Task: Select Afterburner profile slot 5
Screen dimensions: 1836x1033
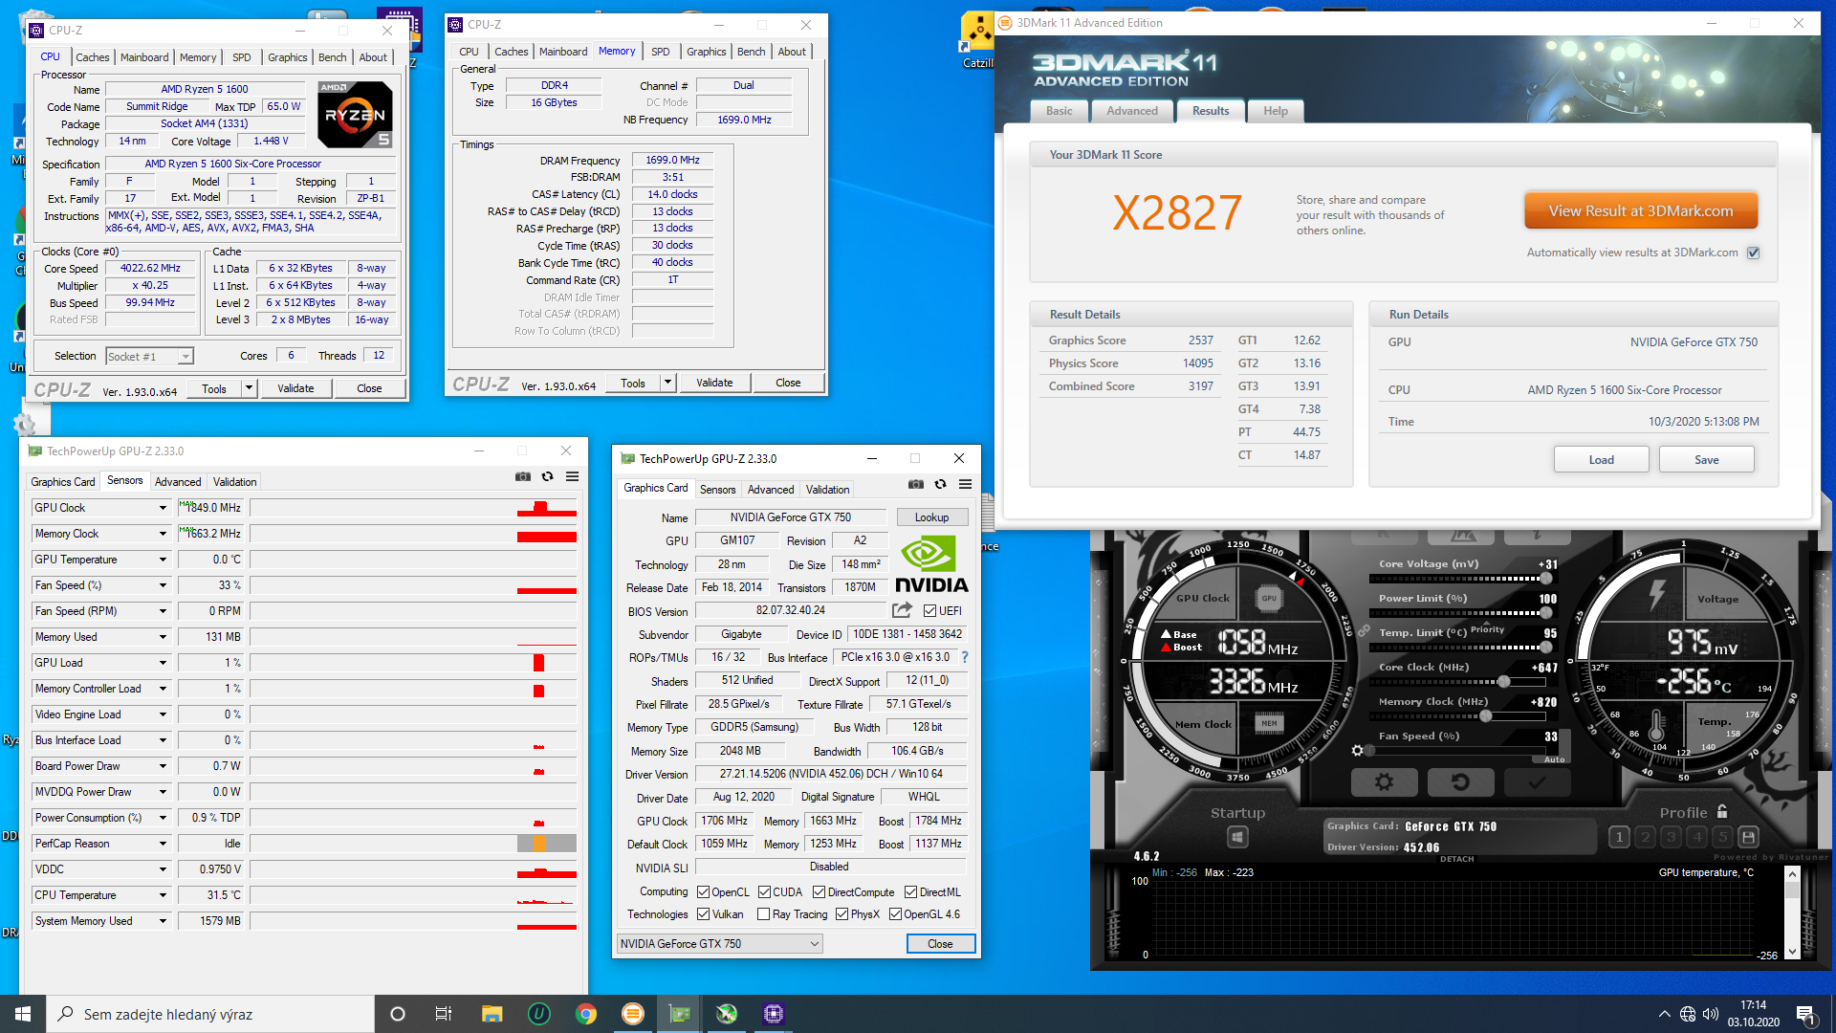Action: [x=1722, y=837]
